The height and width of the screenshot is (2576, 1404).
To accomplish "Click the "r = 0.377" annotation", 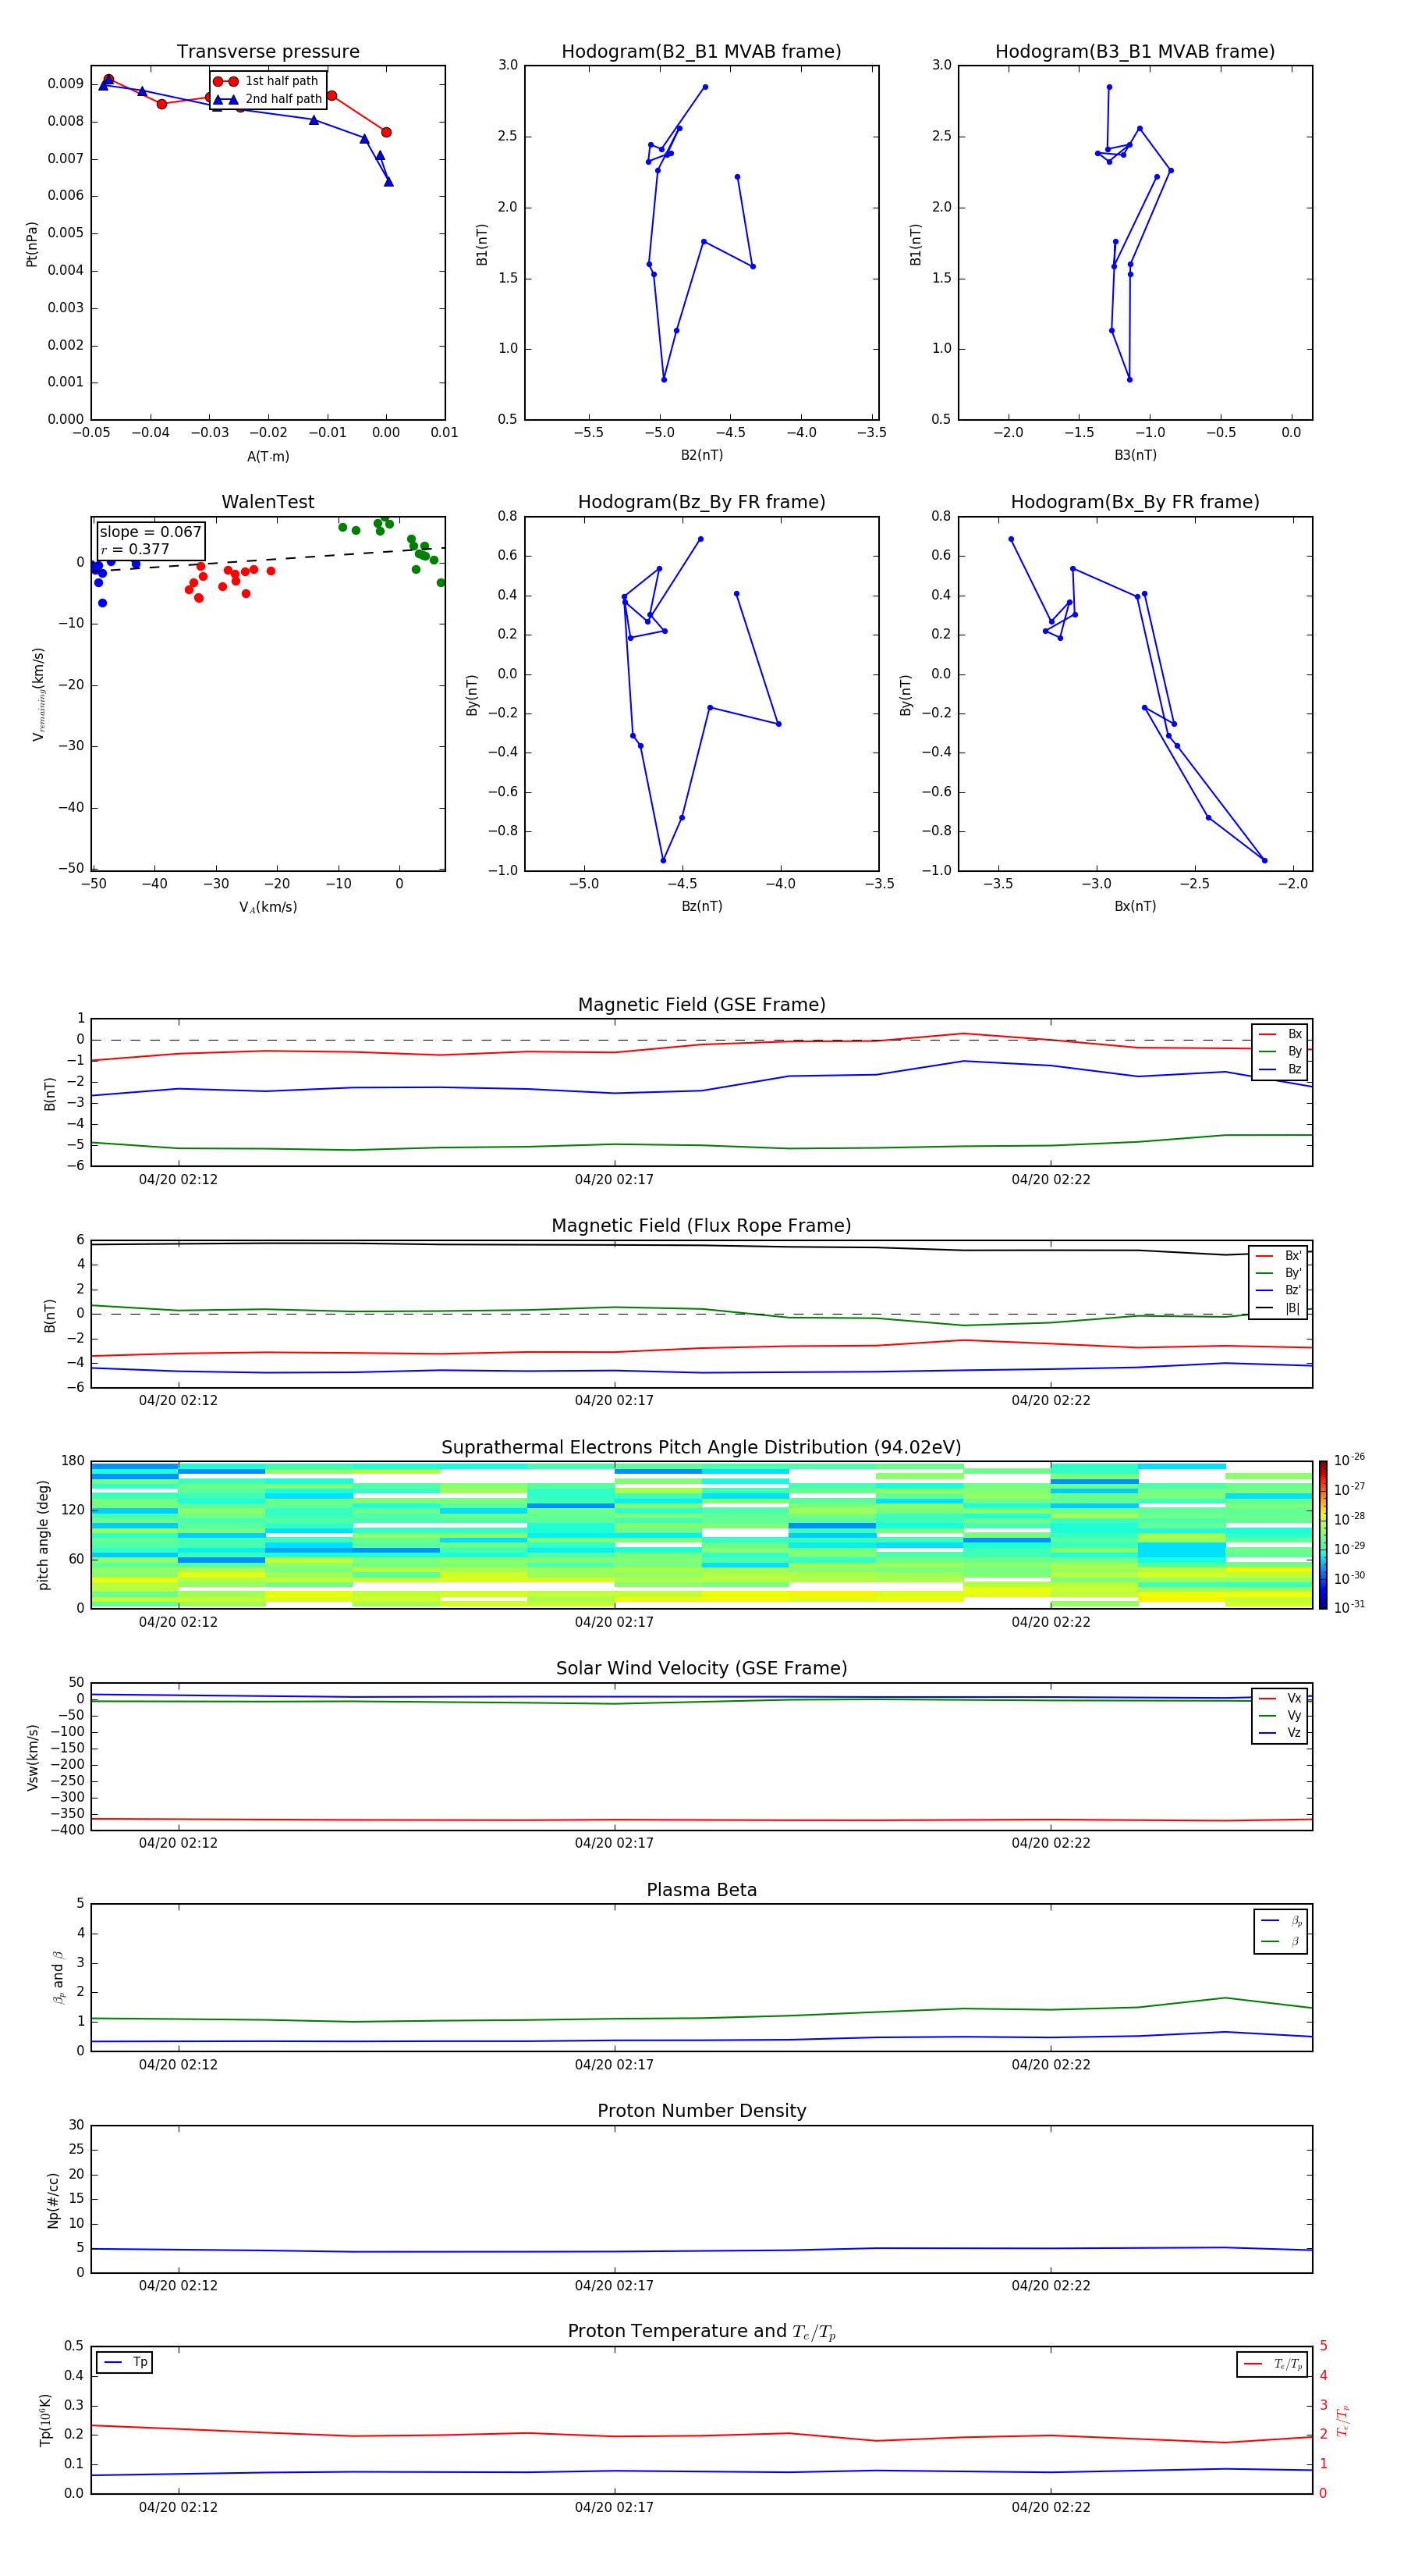I will click(135, 549).
